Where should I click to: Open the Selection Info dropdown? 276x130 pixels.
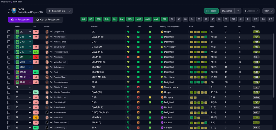tap(60, 11)
